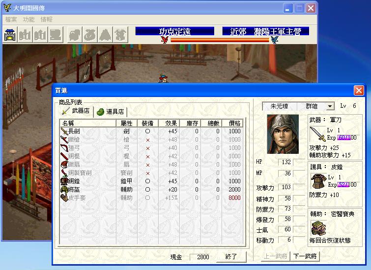Click the armor Exp bar 52/100
This screenshot has height=270, width=371.
click(347, 185)
